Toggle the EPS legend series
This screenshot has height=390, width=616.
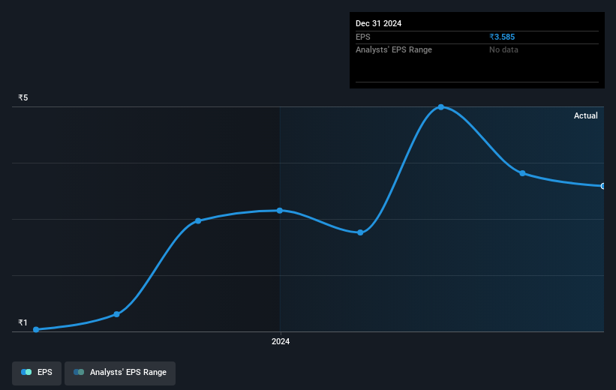tap(37, 373)
